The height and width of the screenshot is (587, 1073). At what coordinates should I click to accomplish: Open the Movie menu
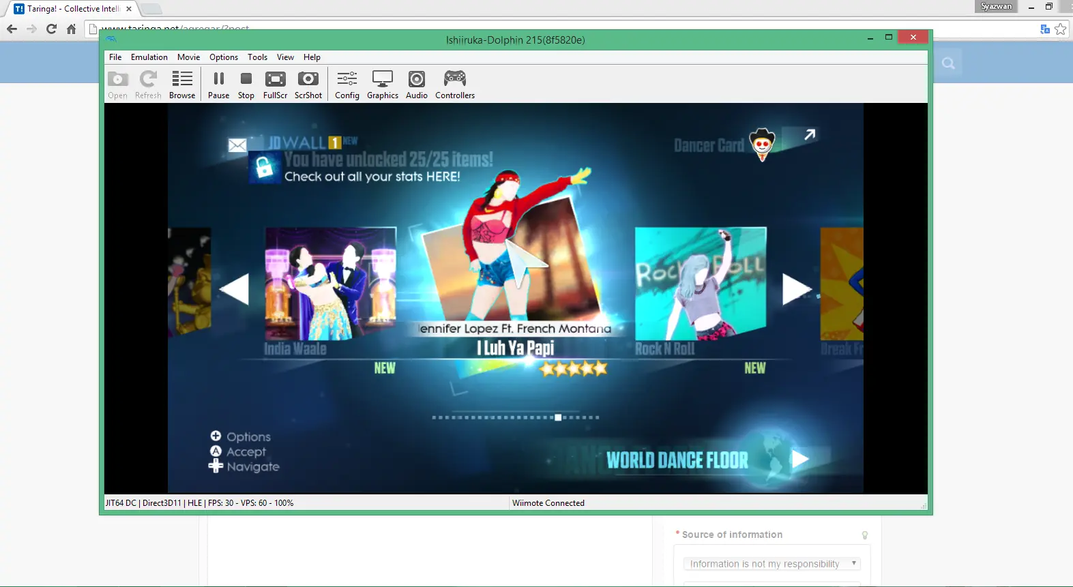tap(189, 57)
